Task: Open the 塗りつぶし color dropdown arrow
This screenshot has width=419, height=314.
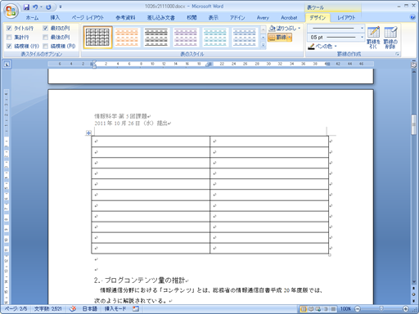Action: pos(300,28)
